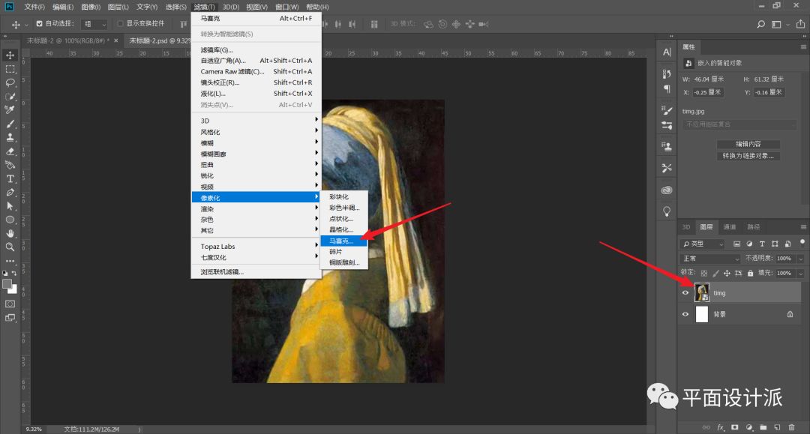Select the Type (T) tool
This screenshot has width=810, height=434.
pyautogui.click(x=10, y=178)
